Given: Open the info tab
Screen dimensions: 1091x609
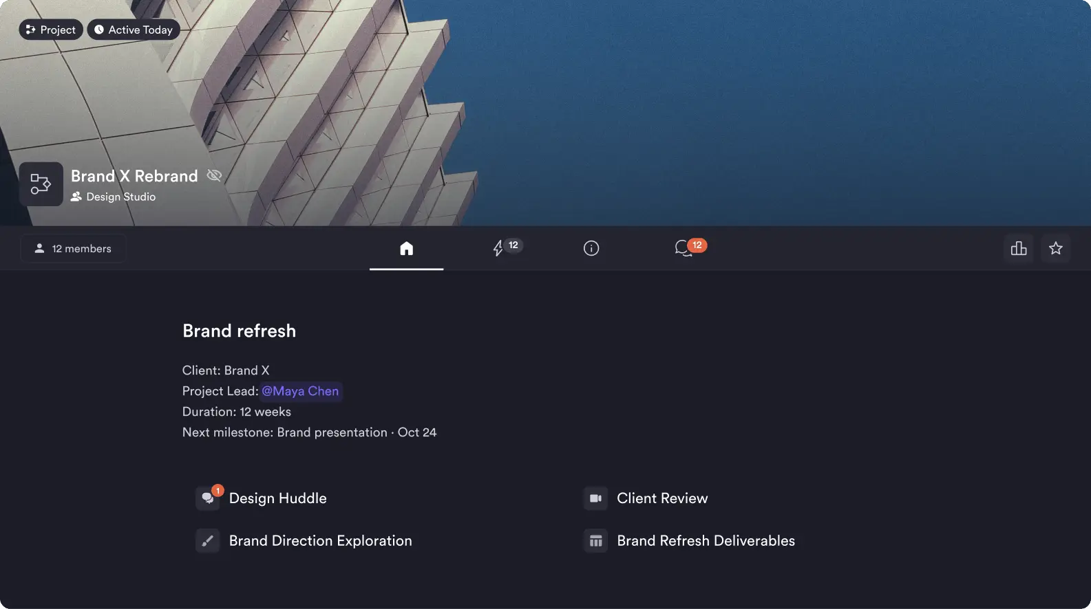Looking at the screenshot, I should (591, 248).
